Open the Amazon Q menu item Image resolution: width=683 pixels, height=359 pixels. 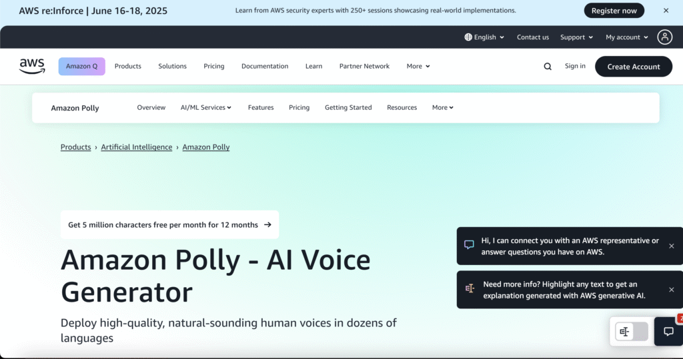point(82,66)
